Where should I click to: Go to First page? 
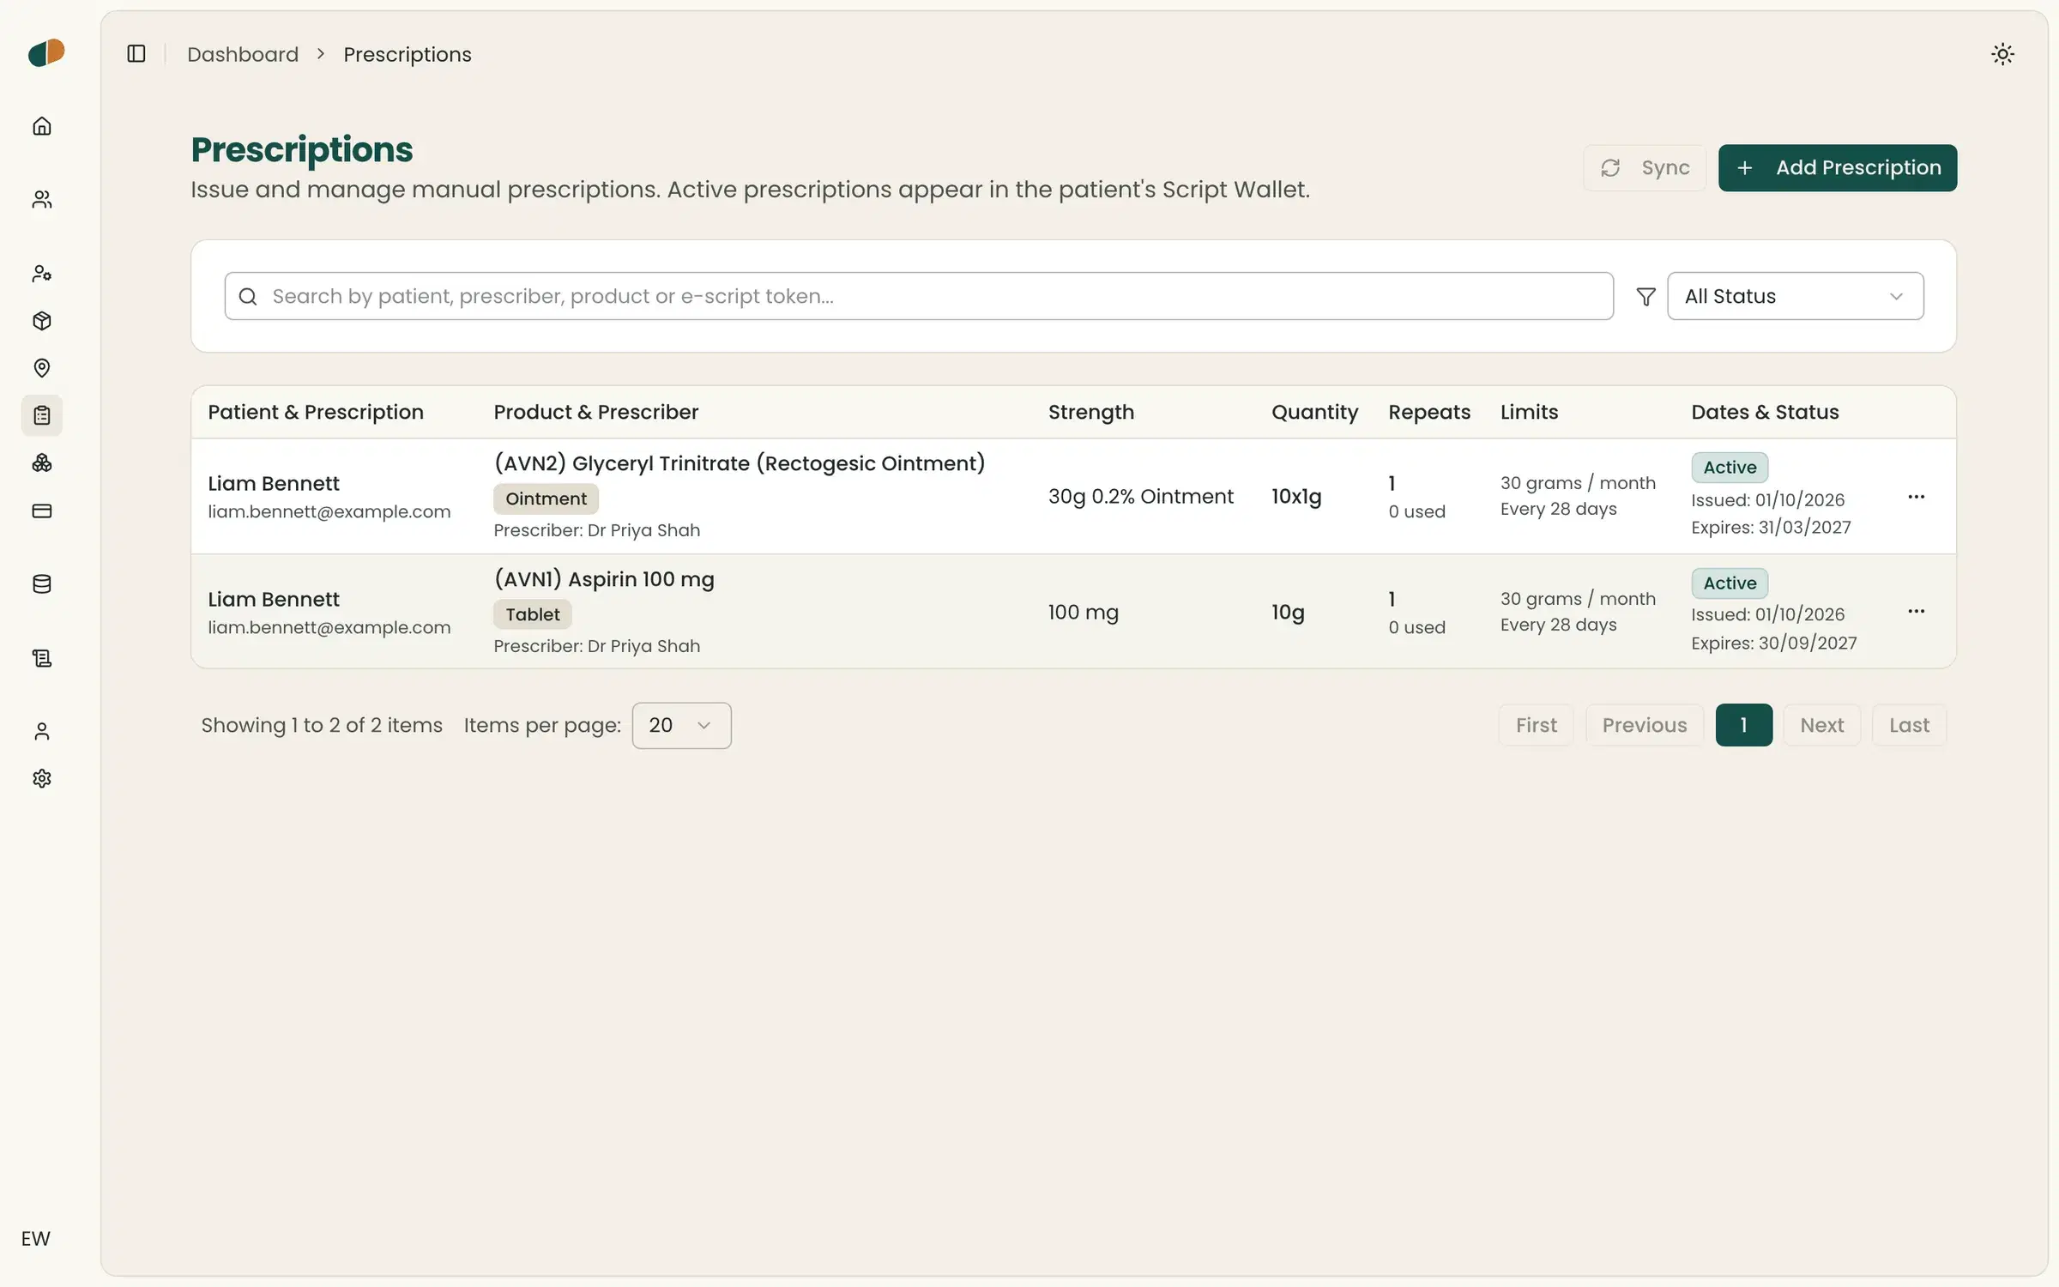pos(1536,725)
